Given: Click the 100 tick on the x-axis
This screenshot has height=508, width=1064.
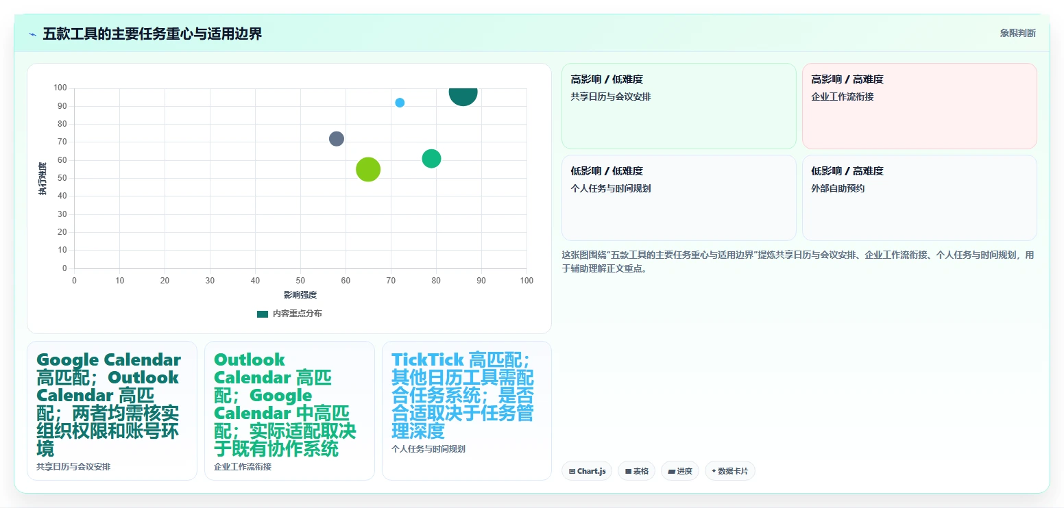Looking at the screenshot, I should [x=527, y=281].
